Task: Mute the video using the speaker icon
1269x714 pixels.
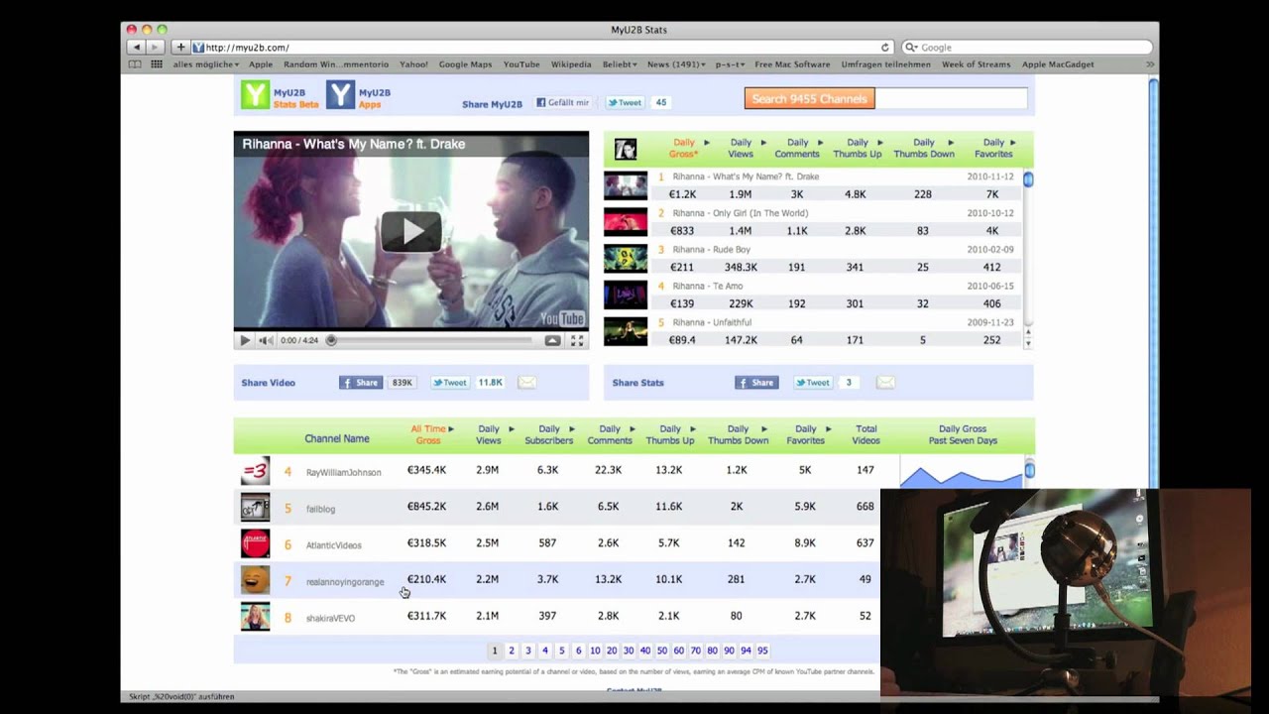Action: point(266,340)
